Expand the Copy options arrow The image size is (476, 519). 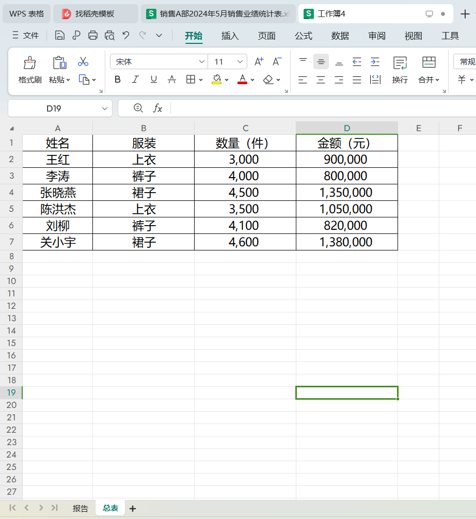pos(94,80)
